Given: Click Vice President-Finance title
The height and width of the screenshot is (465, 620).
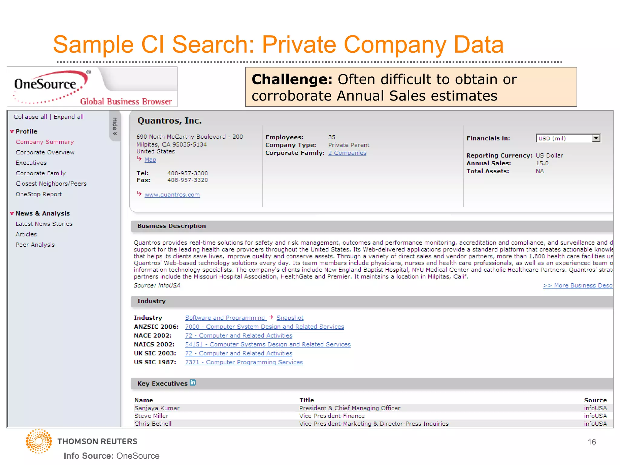Looking at the screenshot, I should coord(332,416).
